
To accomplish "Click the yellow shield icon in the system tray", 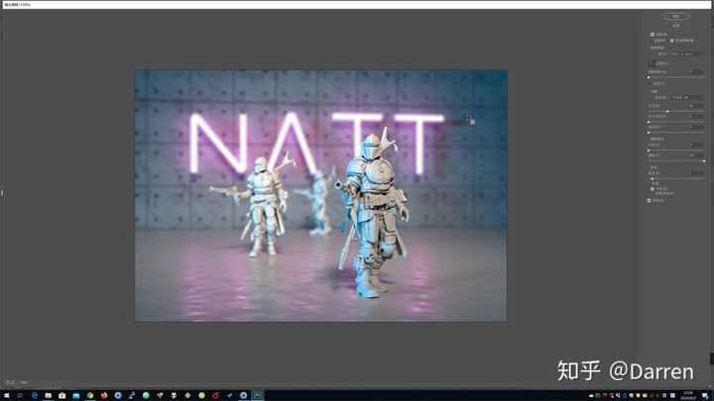I will tap(638, 395).
